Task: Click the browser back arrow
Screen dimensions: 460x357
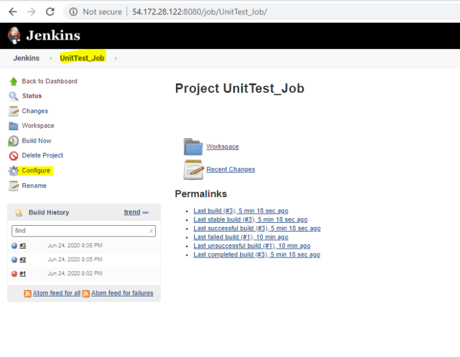Action: click(x=13, y=12)
